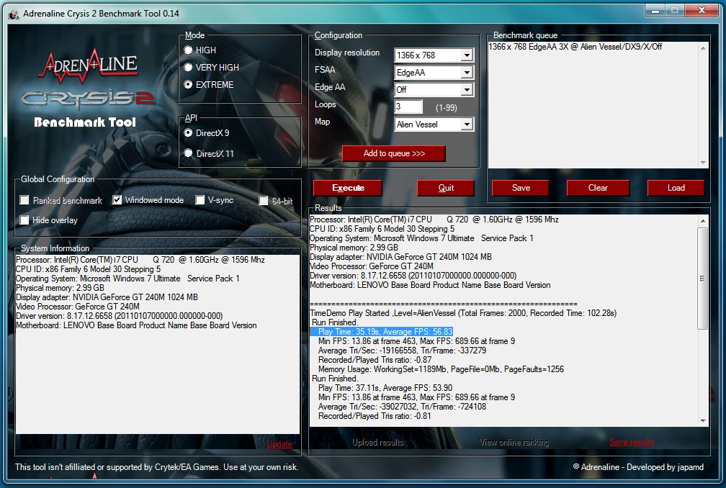The width and height of the screenshot is (726, 488).
Task: Open the View online ranking link
Action: click(x=514, y=443)
